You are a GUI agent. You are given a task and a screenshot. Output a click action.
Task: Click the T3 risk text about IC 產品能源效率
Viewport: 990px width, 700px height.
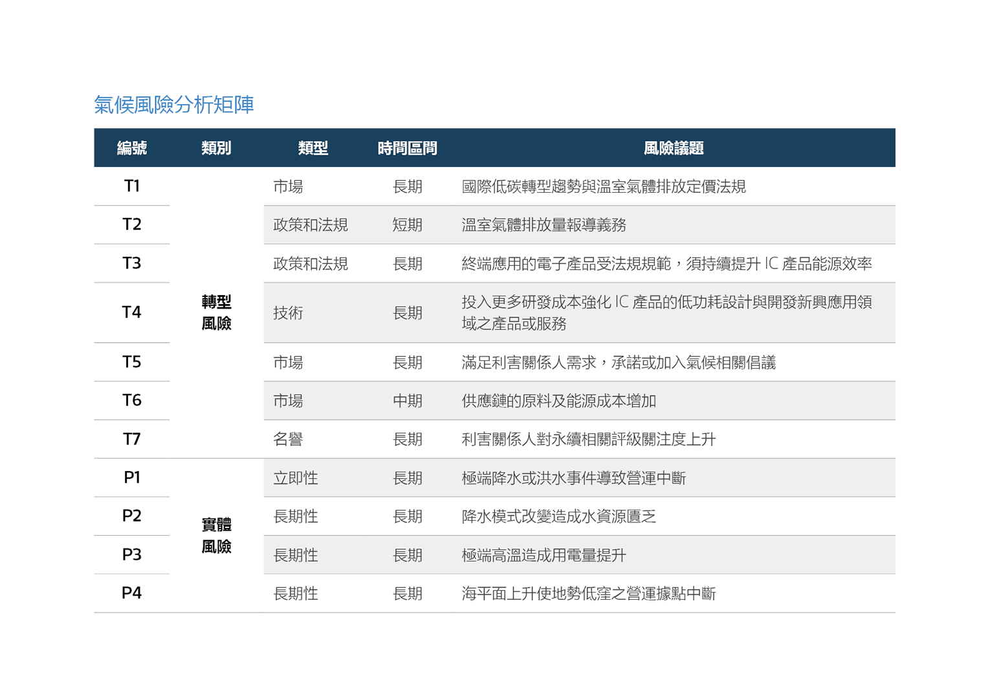click(x=666, y=264)
